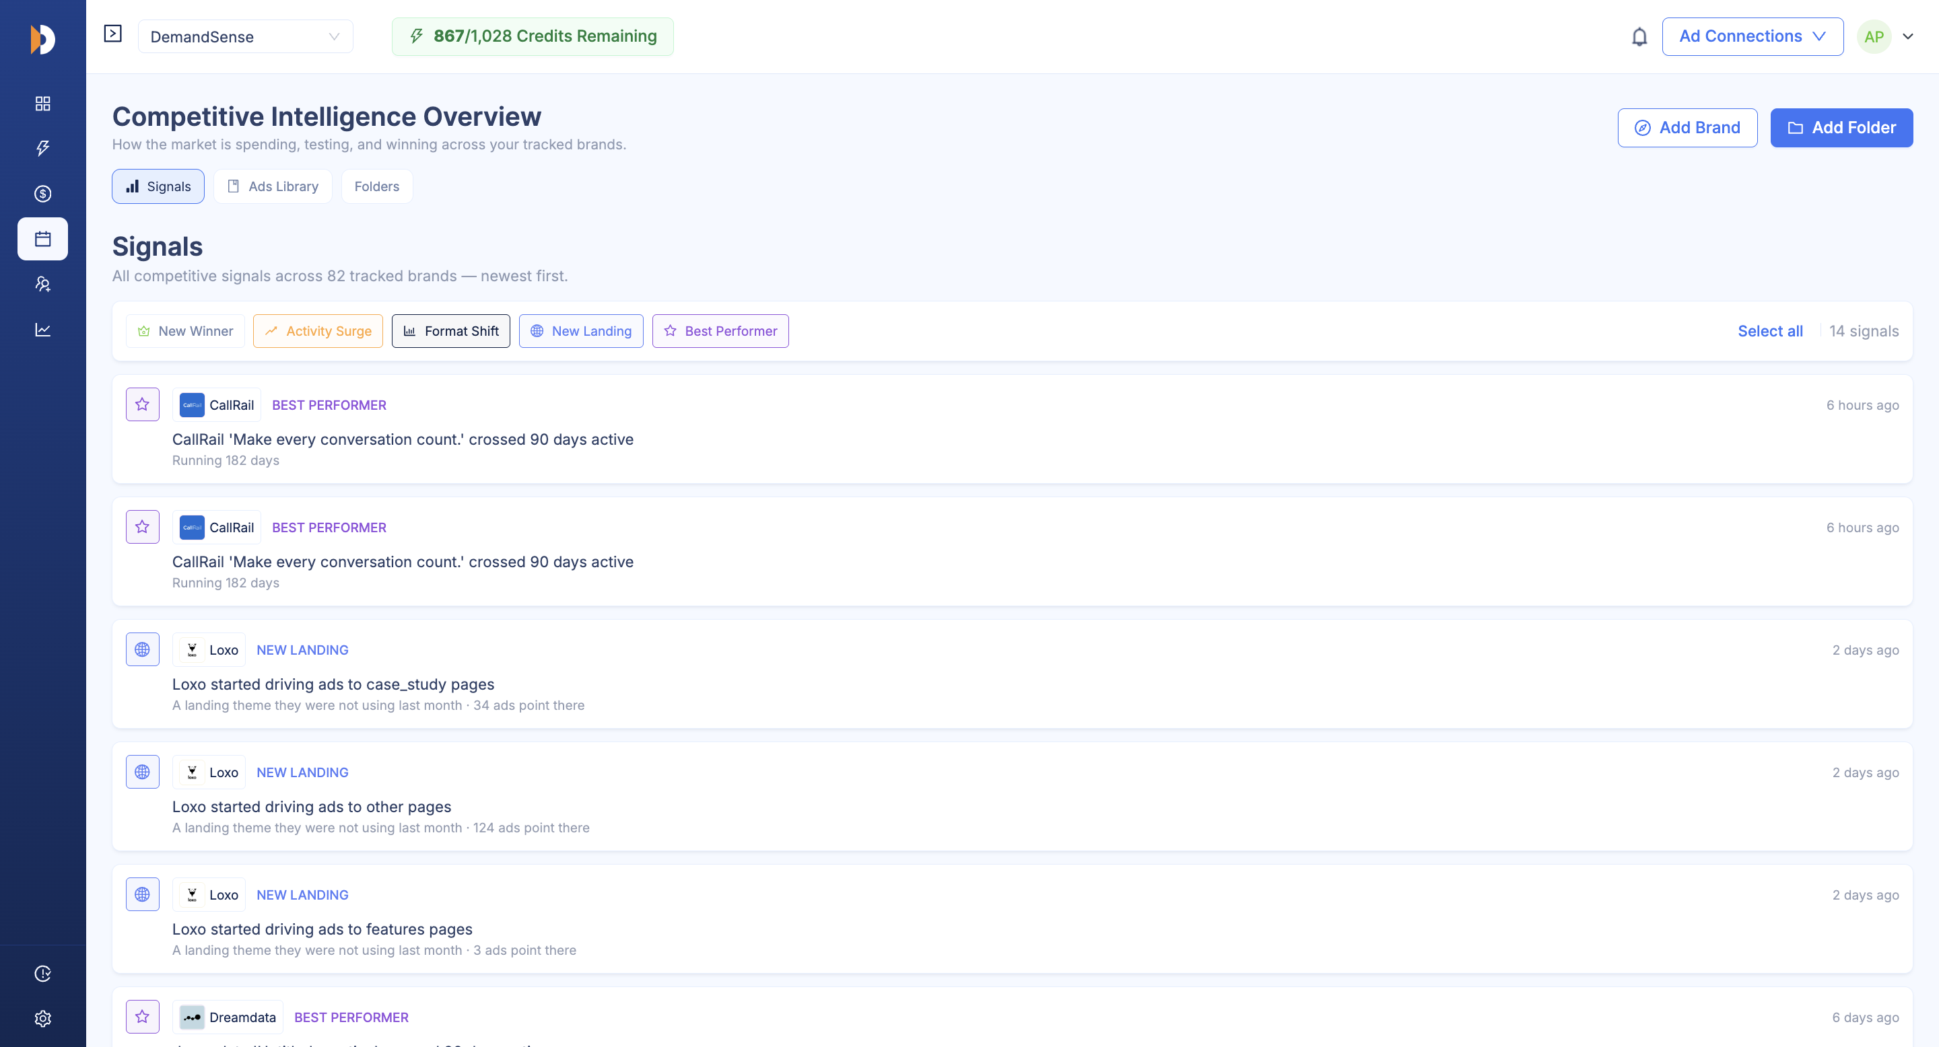Toggle the Format Shift filter chip
1939x1047 pixels.
[x=451, y=331]
